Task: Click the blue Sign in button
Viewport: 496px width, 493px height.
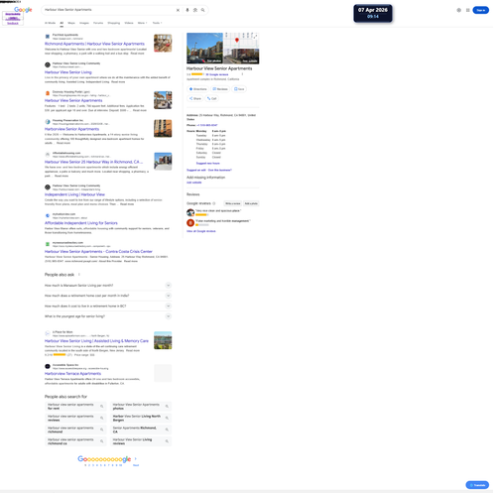Action: tap(481, 10)
